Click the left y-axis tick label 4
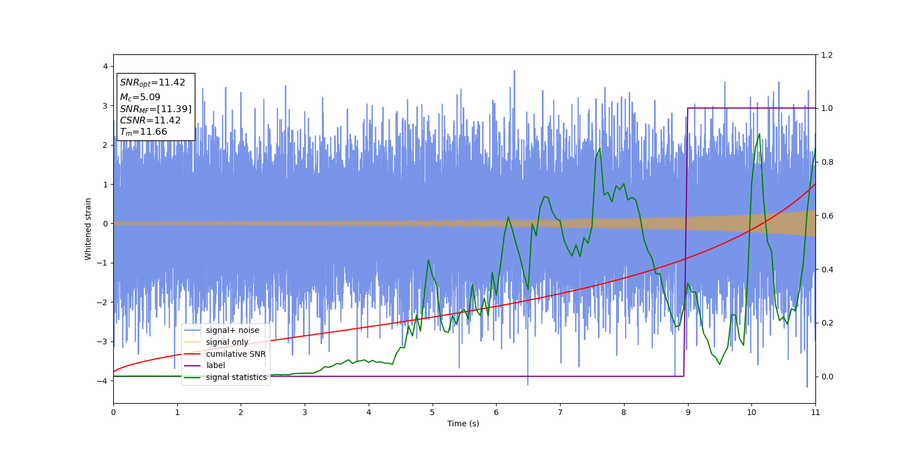Screen dimensions: 906x453 105,66
